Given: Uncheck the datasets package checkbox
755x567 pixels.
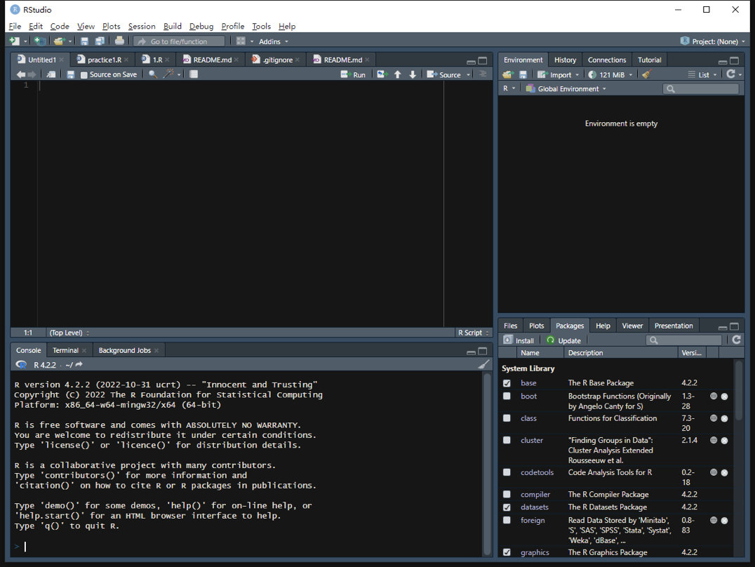Looking at the screenshot, I should coord(507,507).
